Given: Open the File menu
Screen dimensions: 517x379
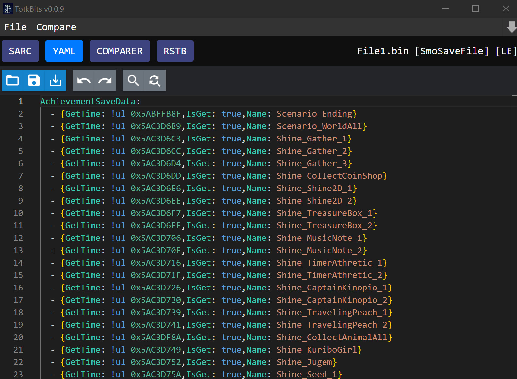Looking at the screenshot, I should coord(15,27).
